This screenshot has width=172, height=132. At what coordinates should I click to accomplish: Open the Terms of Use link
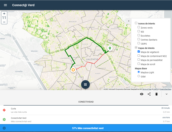pos(147,89)
